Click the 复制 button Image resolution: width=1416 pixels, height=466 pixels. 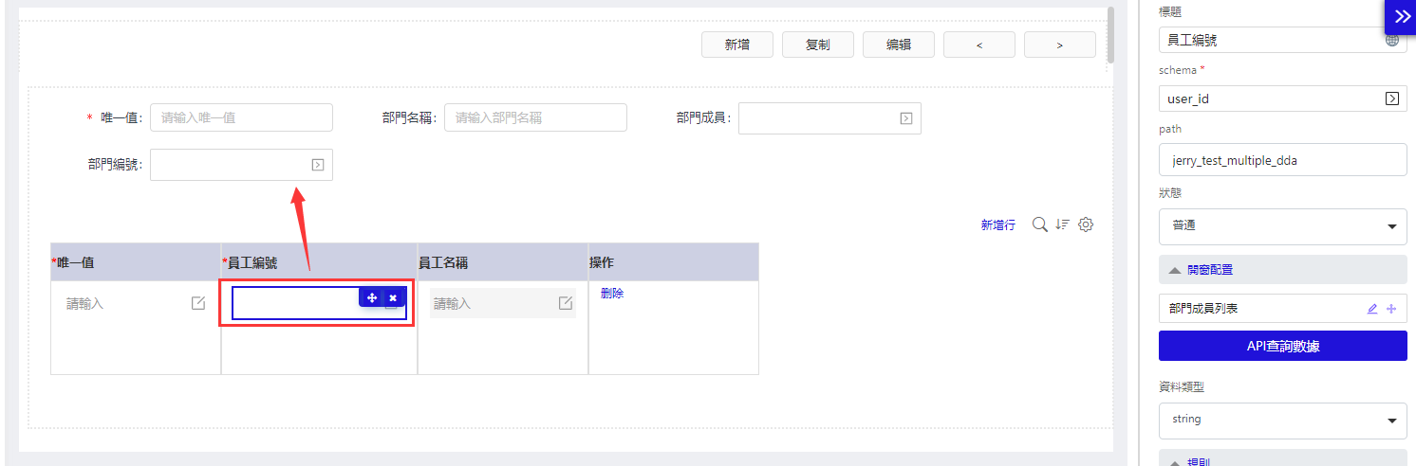(x=818, y=45)
